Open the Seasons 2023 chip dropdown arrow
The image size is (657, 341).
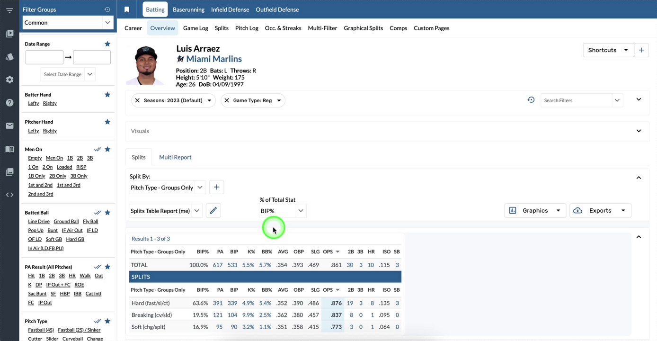[209, 100]
